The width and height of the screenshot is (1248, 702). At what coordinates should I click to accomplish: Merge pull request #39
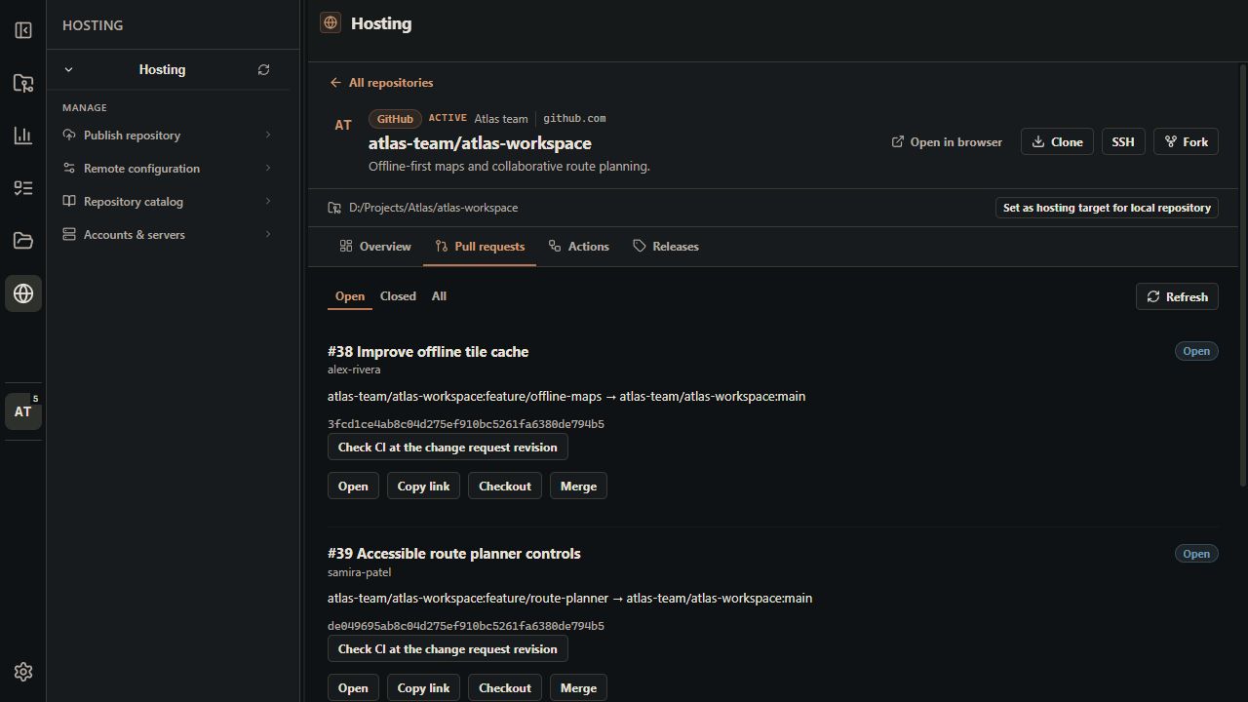578,688
